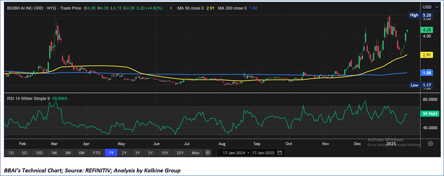Select the 6M time period

[x=82, y=153]
